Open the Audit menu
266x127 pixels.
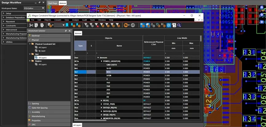click(84, 20)
